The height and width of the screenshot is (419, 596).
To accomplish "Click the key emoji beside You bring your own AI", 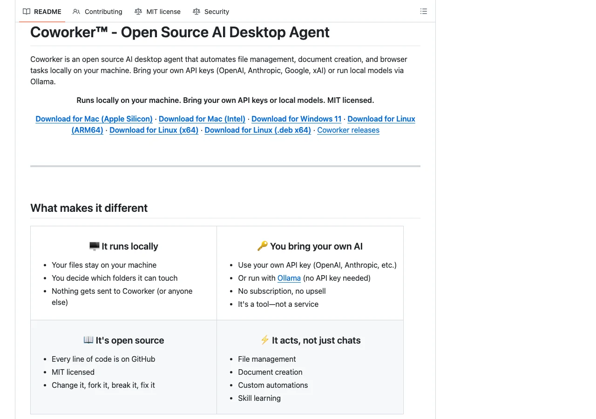I will pyautogui.click(x=263, y=246).
